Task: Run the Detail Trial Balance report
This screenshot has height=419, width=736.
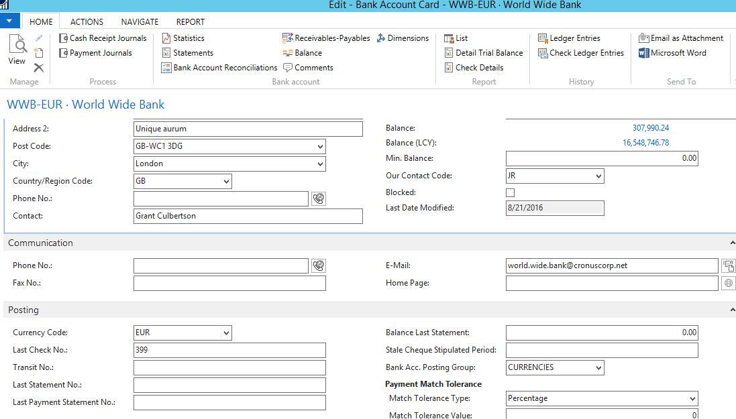Action: pos(484,53)
